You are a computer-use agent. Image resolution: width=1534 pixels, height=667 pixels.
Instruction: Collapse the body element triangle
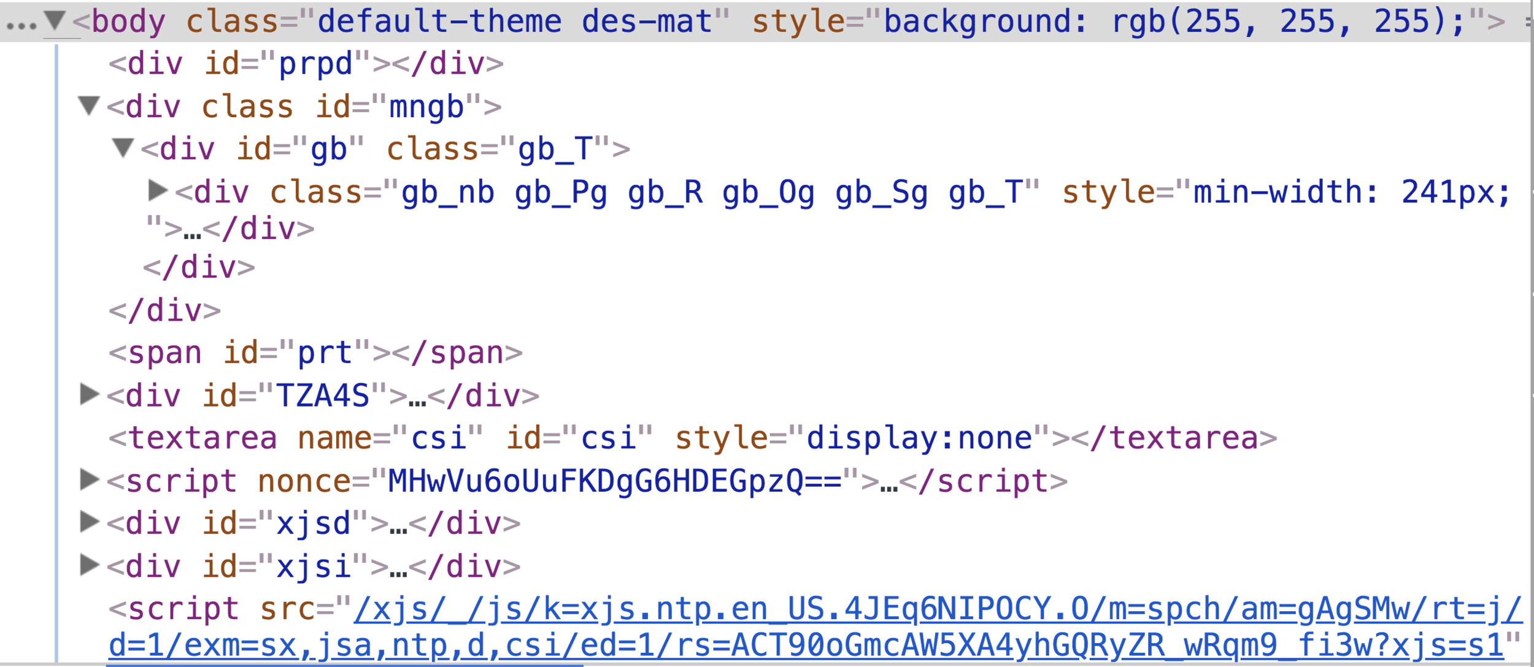coord(55,20)
